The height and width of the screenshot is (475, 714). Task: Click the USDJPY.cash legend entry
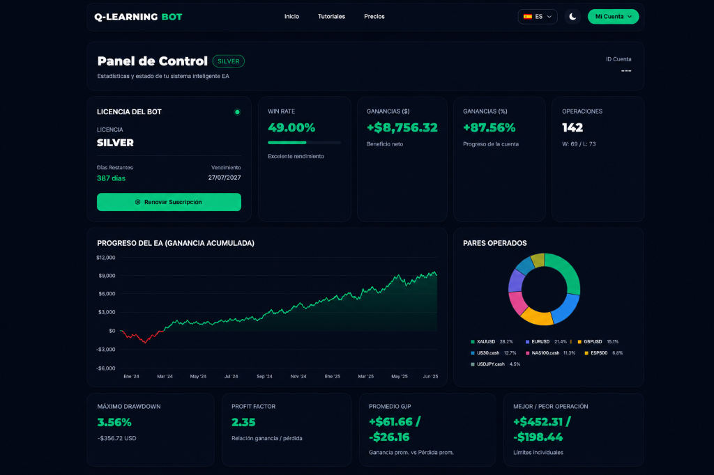pyautogui.click(x=496, y=364)
